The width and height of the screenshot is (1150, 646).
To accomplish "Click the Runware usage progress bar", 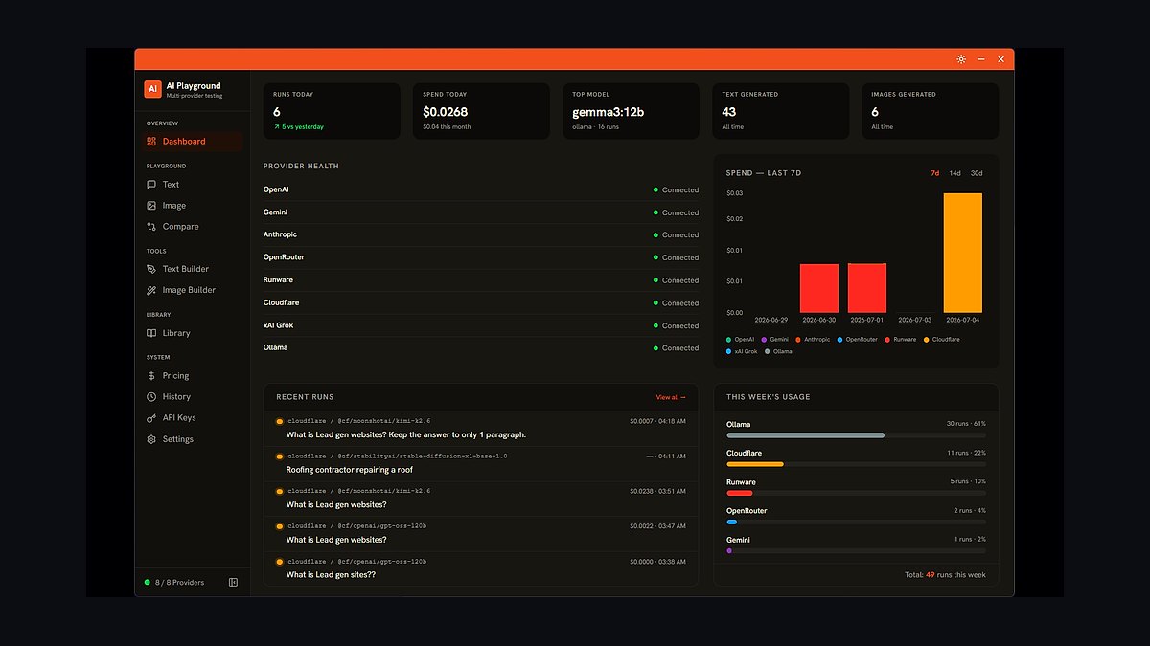I will (856, 493).
